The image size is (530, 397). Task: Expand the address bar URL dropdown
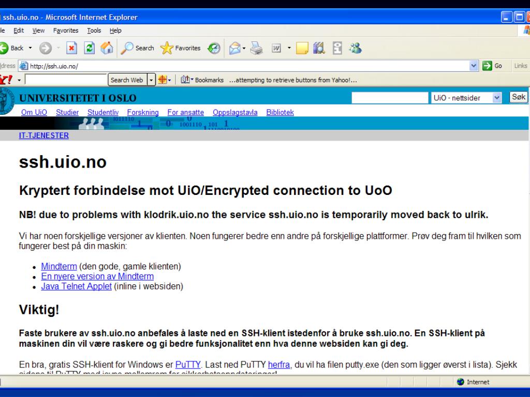(x=474, y=66)
